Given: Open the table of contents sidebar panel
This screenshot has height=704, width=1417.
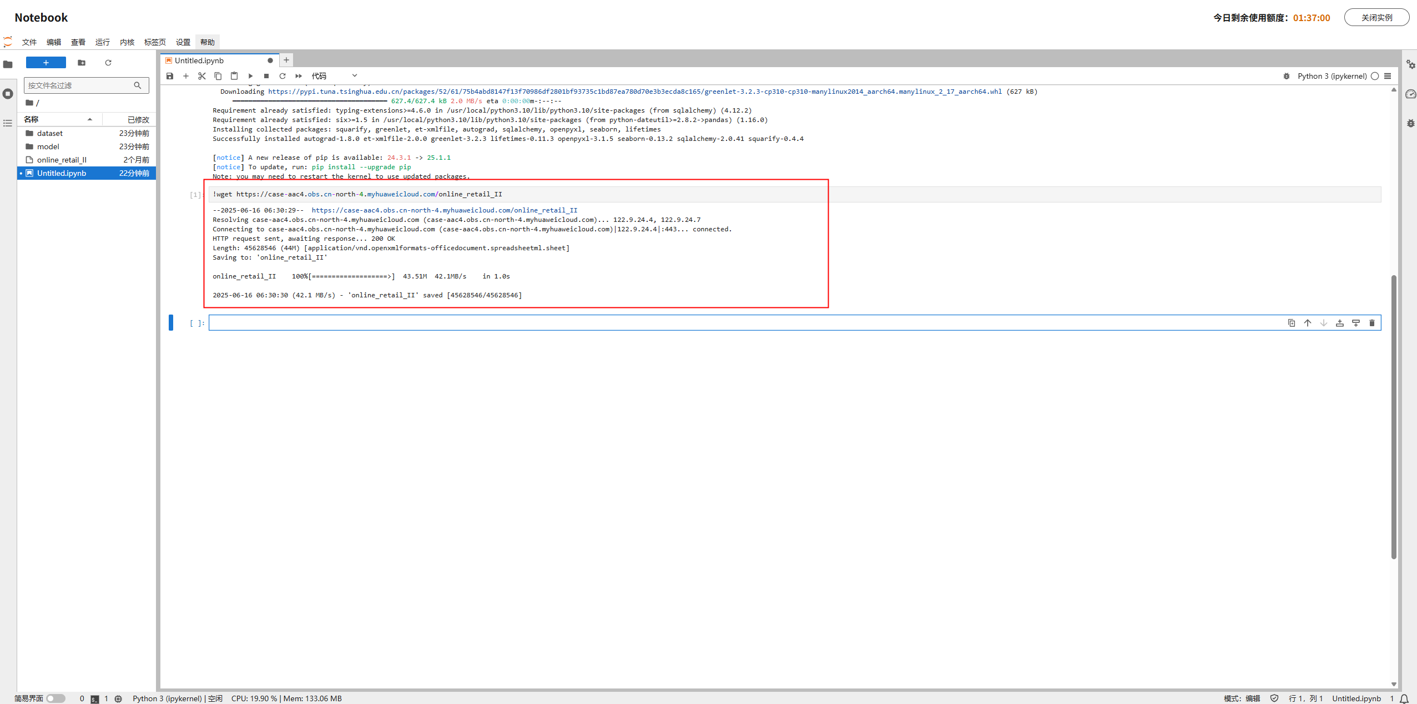Looking at the screenshot, I should [8, 123].
